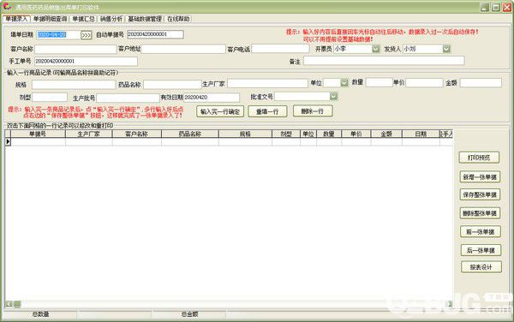Click the 自动单据号 field
The width and height of the screenshot is (514, 322).
155,34
